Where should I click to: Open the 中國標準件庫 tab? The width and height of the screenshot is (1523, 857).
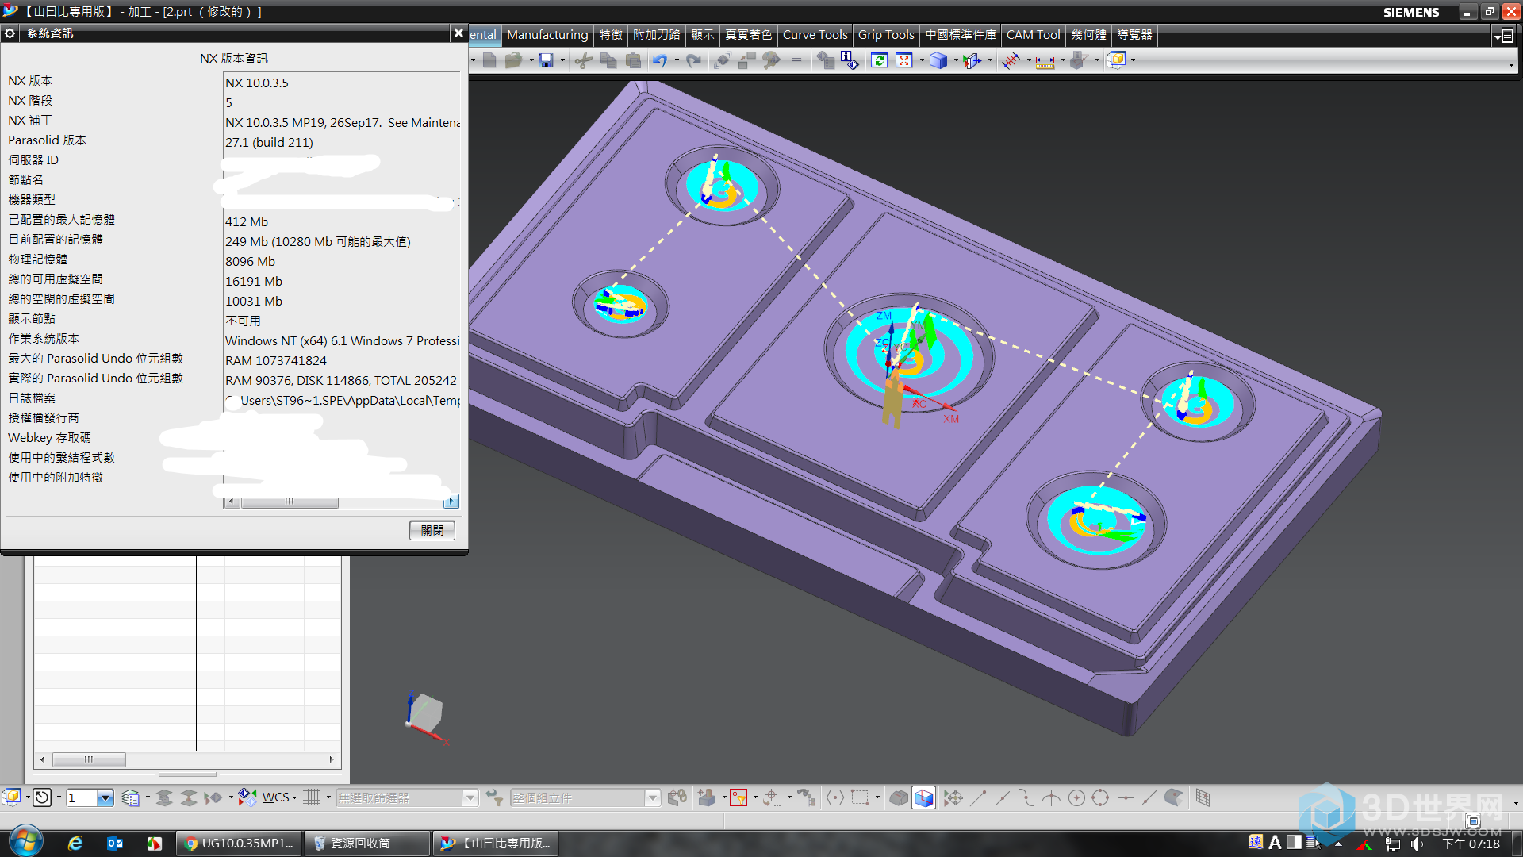(x=960, y=35)
